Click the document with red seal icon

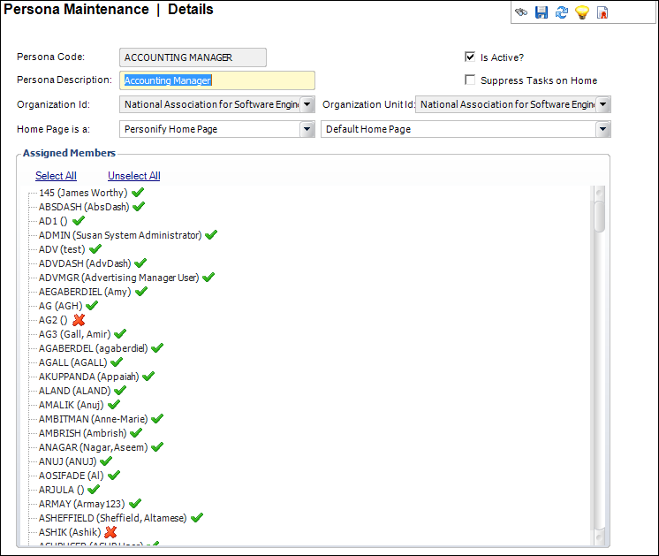(x=602, y=12)
